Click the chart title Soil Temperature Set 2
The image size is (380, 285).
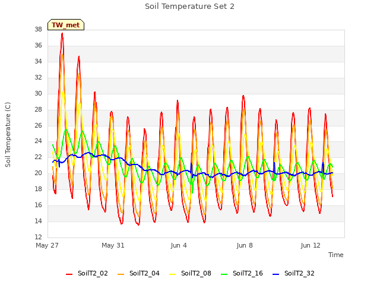(189, 7)
